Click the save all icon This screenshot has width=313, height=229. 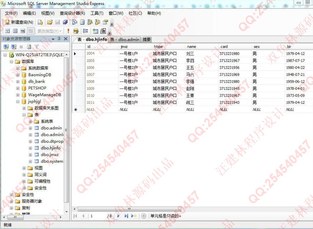(x=65, y=22)
